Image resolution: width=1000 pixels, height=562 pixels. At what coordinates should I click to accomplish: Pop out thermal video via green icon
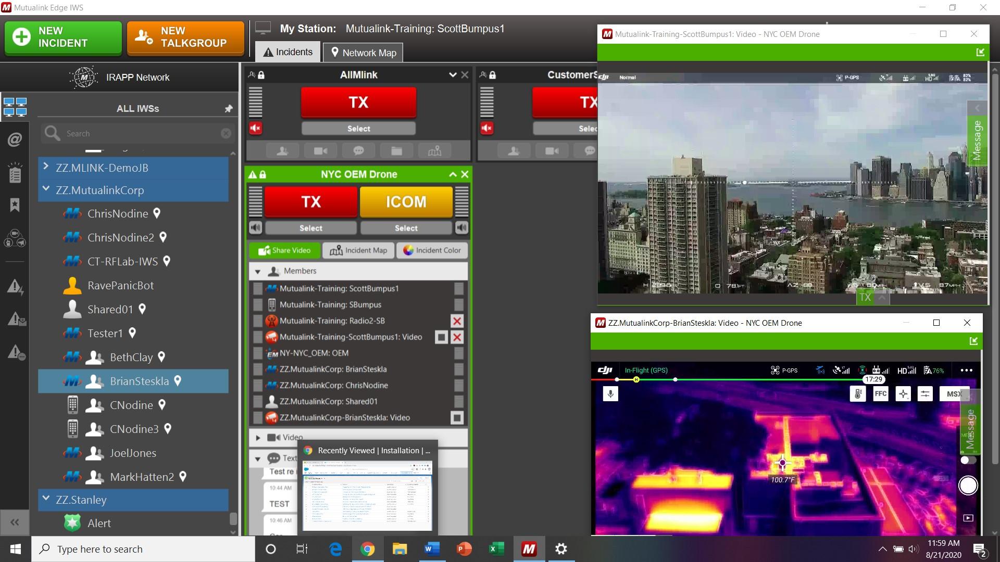click(973, 341)
